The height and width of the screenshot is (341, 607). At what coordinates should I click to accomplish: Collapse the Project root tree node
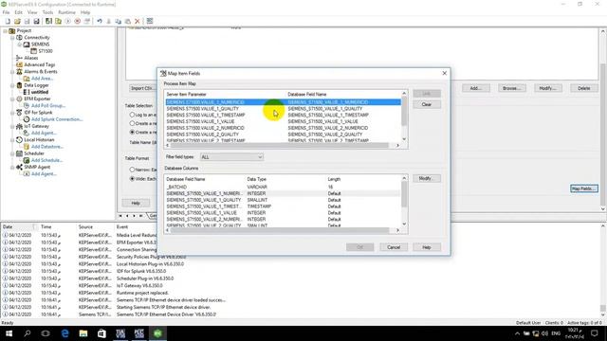[x=5, y=30]
